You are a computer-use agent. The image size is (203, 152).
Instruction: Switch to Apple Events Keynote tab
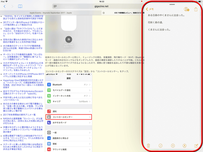pos(51,13)
